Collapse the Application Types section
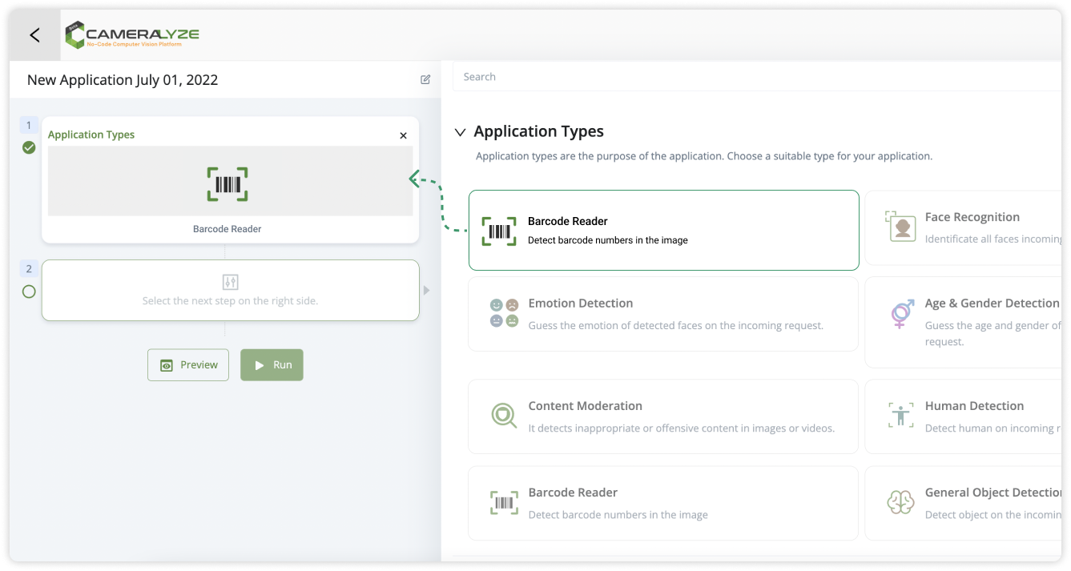Image resolution: width=1071 pixels, height=571 pixels. 460,132
